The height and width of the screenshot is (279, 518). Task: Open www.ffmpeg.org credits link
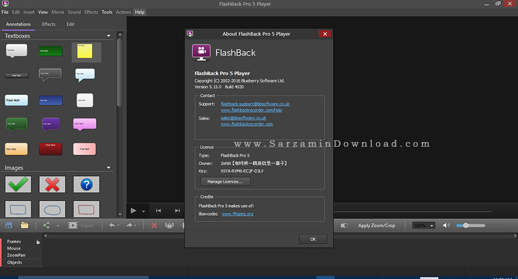pyautogui.click(x=238, y=214)
